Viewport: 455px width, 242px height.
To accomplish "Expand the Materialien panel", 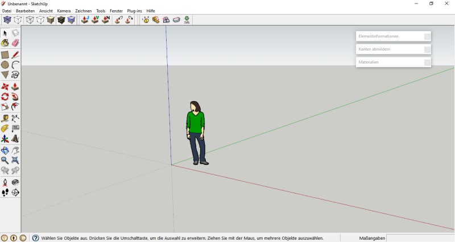I will click(393, 62).
